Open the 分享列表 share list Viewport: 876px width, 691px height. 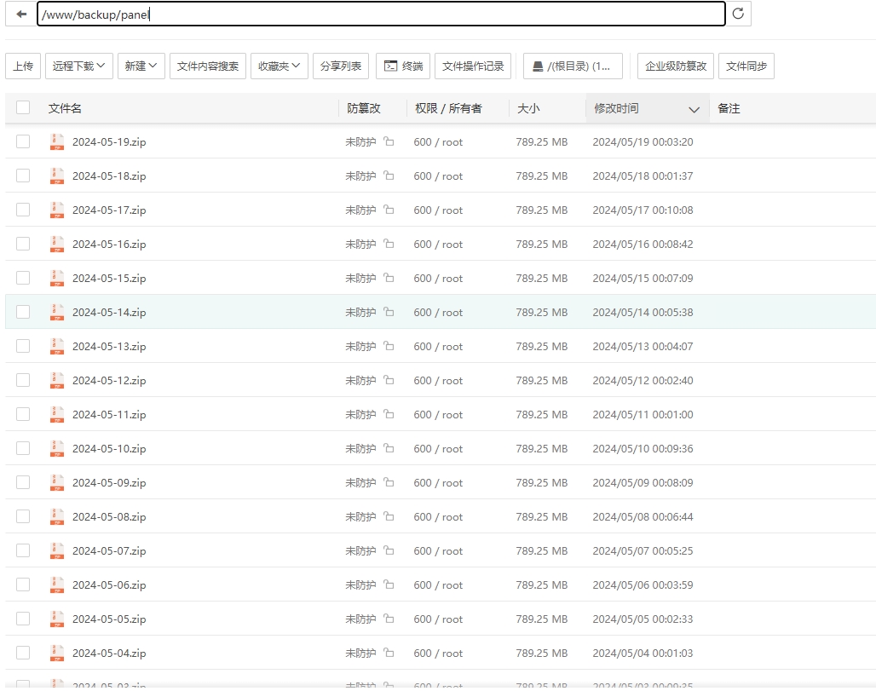(341, 66)
